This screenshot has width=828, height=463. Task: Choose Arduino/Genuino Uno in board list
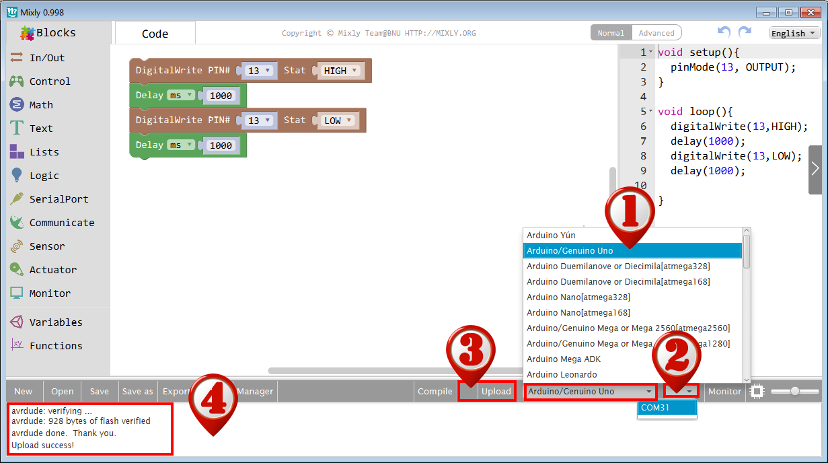coord(632,251)
